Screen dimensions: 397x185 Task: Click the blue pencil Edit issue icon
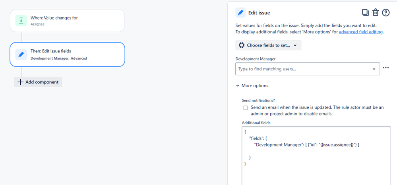pos(240,12)
